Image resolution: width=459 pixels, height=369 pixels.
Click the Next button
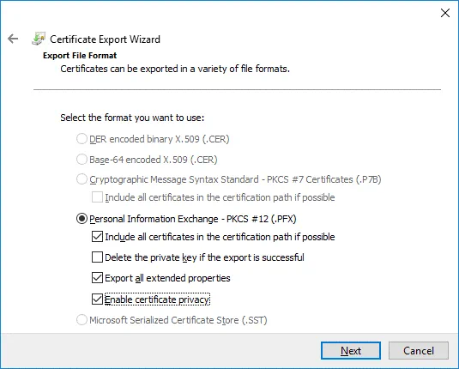click(351, 350)
